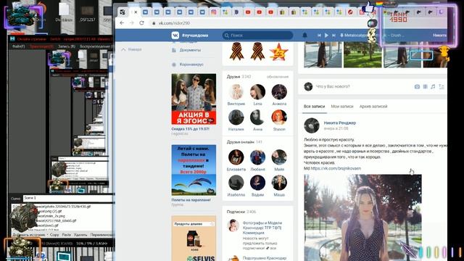Select the Архив записей wall tab
The height and width of the screenshot is (261, 464).
tap(373, 107)
